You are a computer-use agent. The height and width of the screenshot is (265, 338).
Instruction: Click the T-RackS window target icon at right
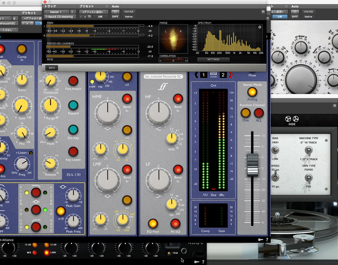[263, 12]
